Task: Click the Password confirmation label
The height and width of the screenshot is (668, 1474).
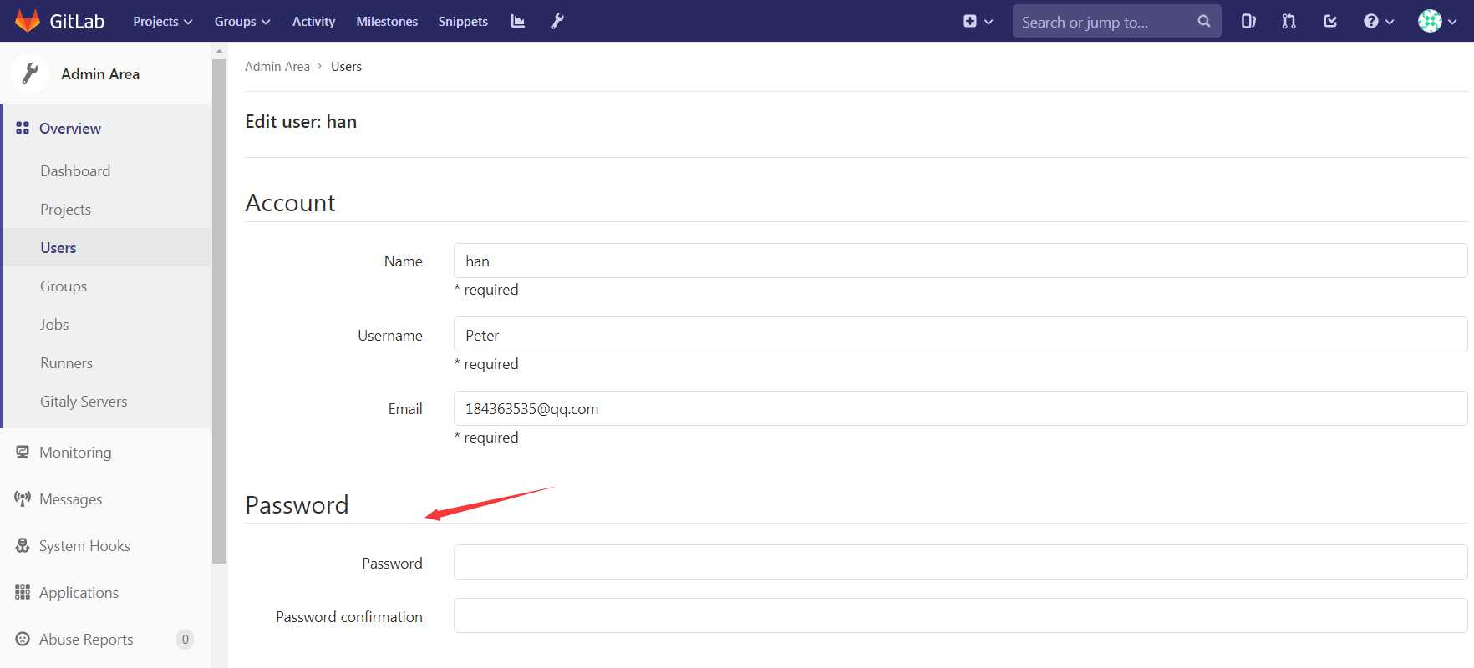Action: point(349,617)
